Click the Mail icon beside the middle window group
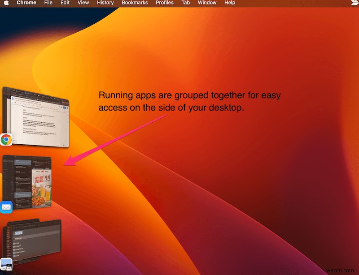This screenshot has height=275, width=359. click(x=6, y=207)
